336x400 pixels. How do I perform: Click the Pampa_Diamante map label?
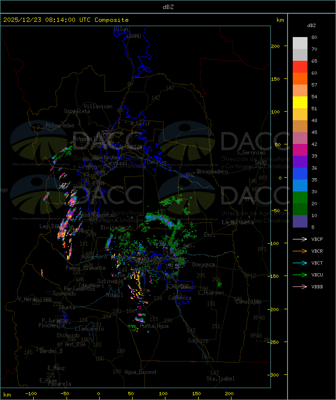point(86,268)
